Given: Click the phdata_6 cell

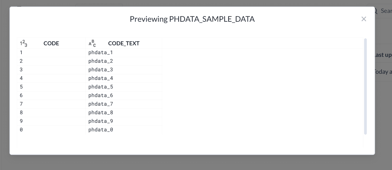Looking at the screenshot, I should 101,95.
